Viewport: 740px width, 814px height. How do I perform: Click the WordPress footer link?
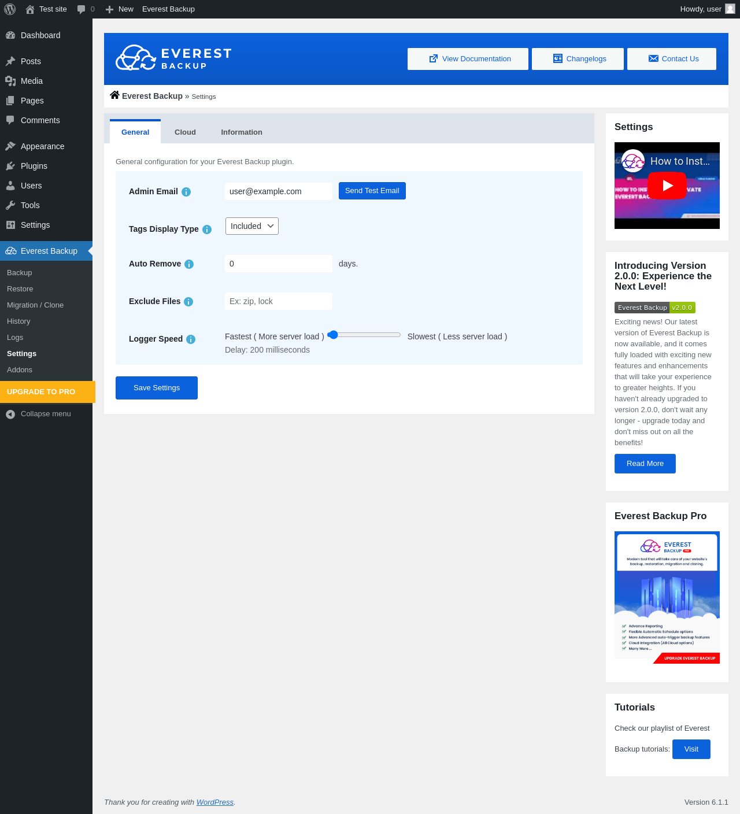[x=215, y=802]
